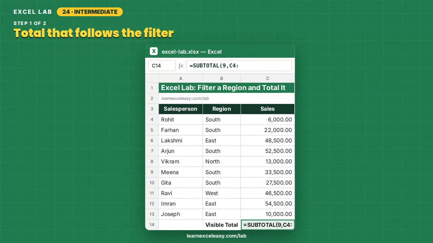Click into the formula bar input
The width and height of the screenshot is (433, 243).
coord(239,66)
